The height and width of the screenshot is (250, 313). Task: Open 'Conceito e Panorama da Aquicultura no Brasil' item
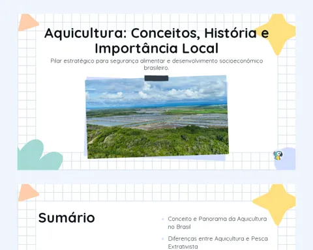tap(217, 223)
